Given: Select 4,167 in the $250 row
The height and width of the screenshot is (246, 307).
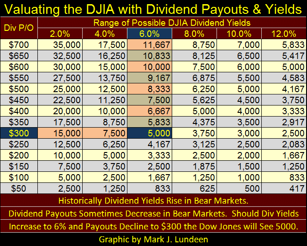Looking at the screenshot, I should point(150,144).
